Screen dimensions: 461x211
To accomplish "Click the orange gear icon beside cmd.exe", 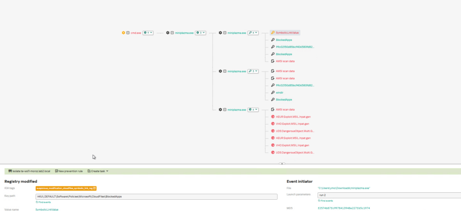I will click(x=123, y=33).
